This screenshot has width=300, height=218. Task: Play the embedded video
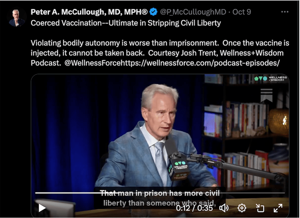click(42, 208)
